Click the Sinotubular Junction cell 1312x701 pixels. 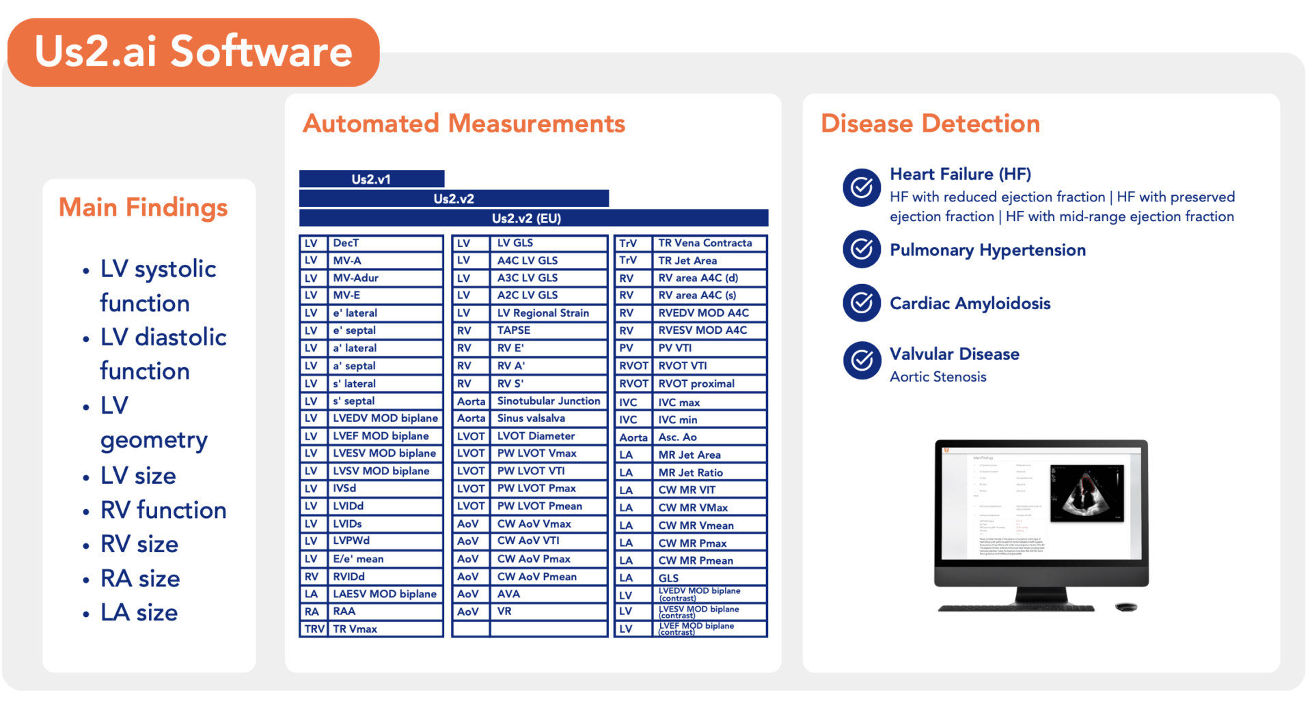pyautogui.click(x=549, y=401)
